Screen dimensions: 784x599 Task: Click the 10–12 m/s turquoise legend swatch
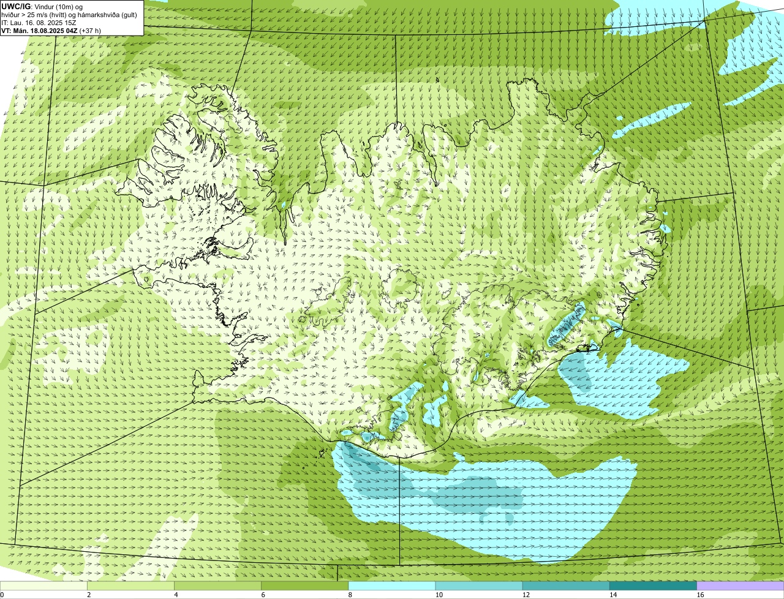click(479, 586)
